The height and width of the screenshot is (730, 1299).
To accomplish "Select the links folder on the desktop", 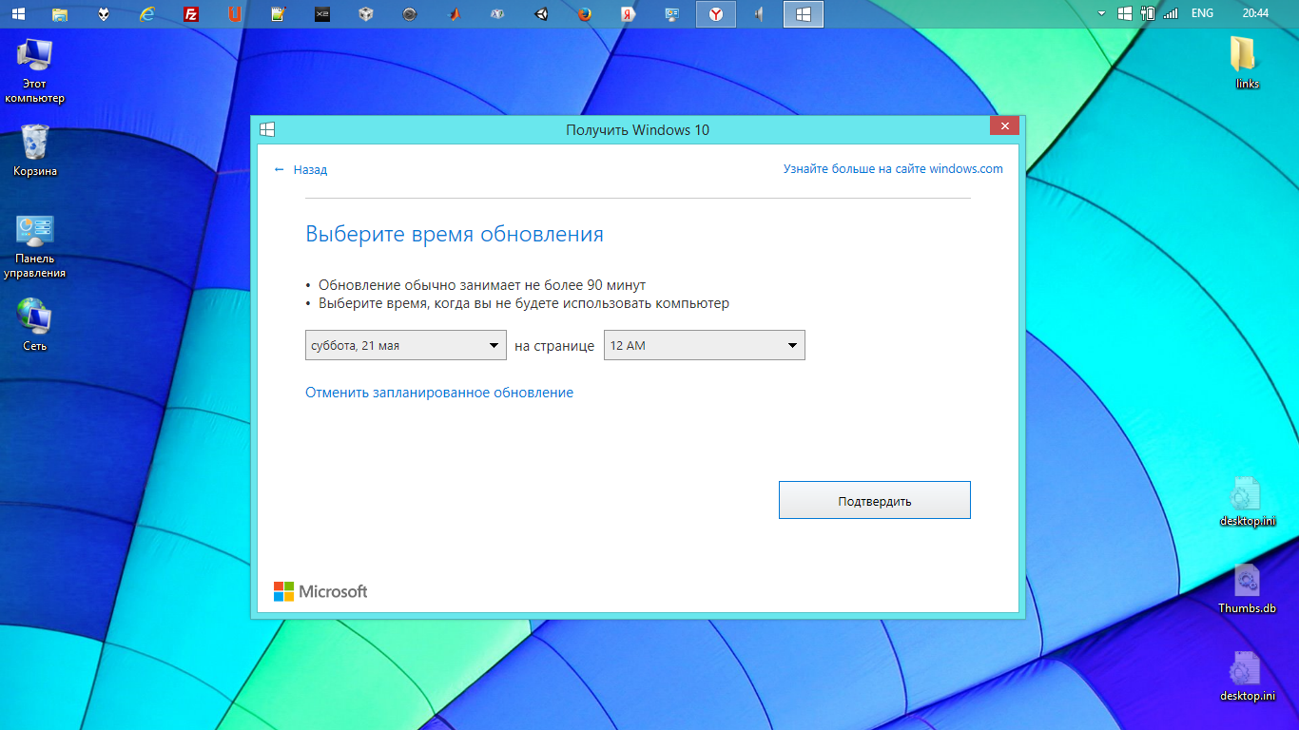I will coord(1247,63).
